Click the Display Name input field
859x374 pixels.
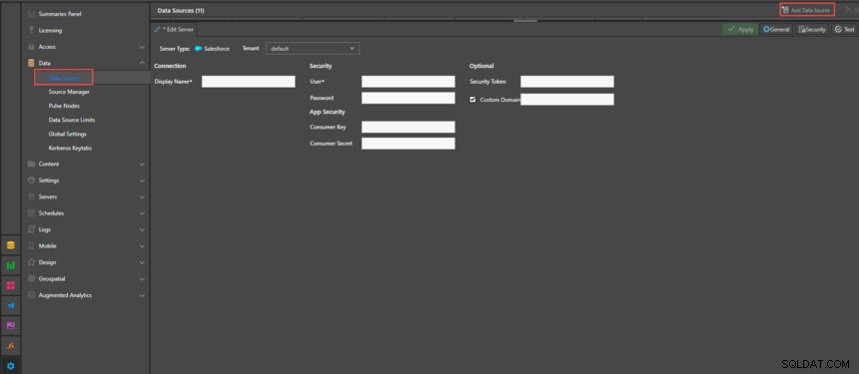pos(248,82)
